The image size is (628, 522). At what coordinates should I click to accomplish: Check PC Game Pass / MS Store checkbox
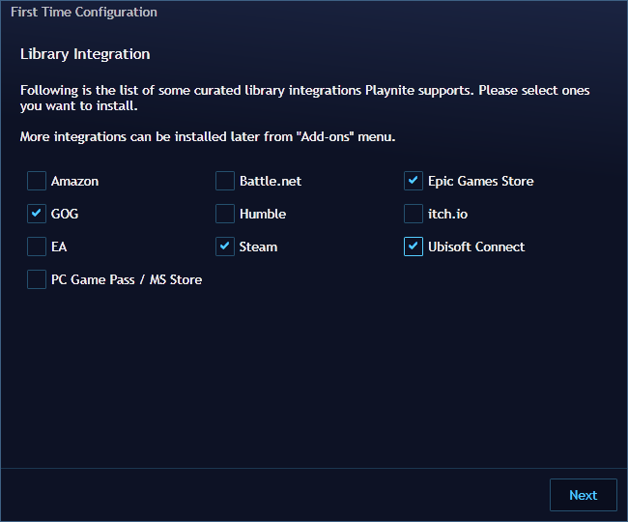click(x=37, y=279)
